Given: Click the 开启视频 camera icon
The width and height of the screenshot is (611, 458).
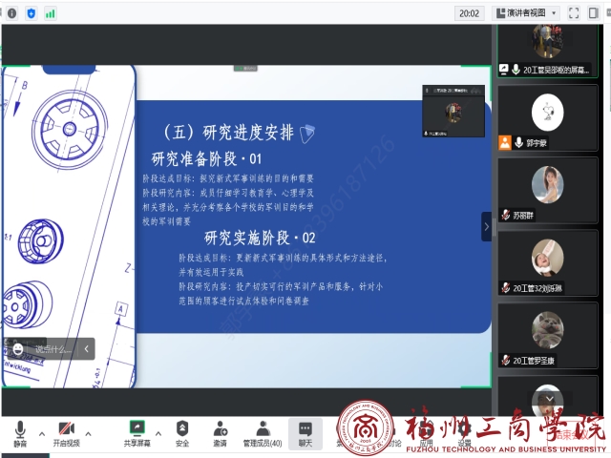Looking at the screenshot, I should click(66, 429).
